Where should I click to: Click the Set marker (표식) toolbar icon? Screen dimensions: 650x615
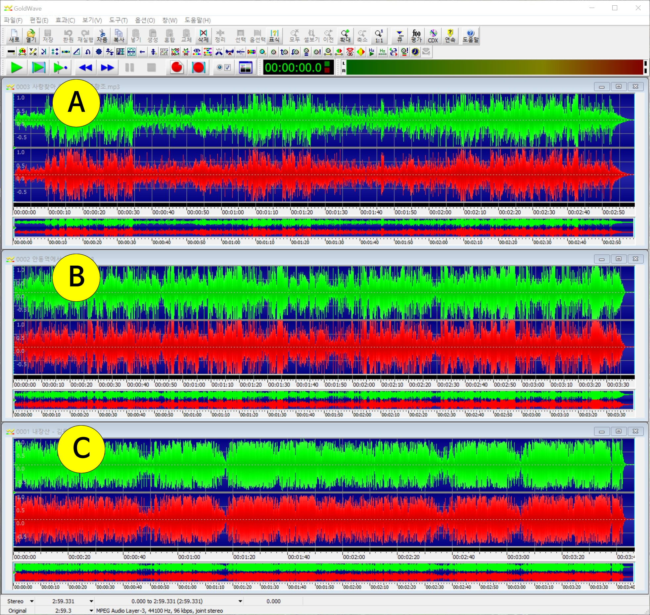pyautogui.click(x=274, y=36)
